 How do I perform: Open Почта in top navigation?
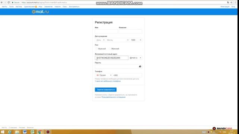[x=11, y=7]
